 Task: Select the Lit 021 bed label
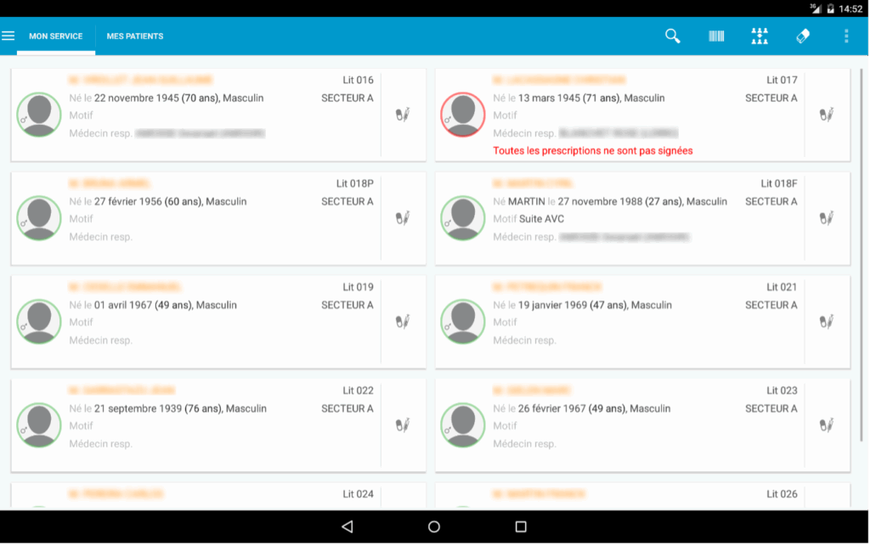782,287
